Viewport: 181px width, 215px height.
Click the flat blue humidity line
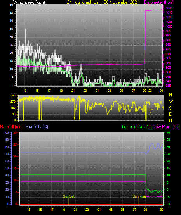tap(82, 152)
